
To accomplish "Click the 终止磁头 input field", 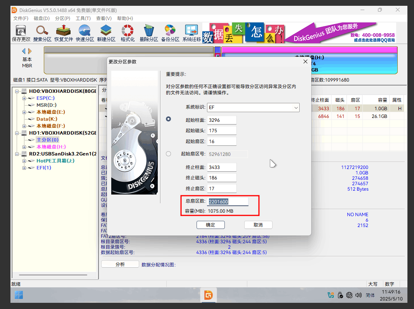I will [222, 178].
